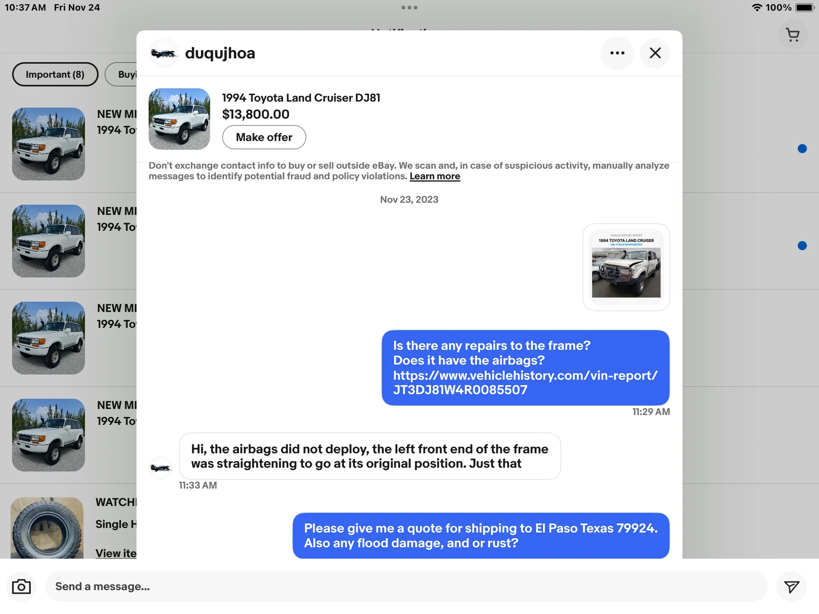This screenshot has width=819, height=614.
Task: Tap the View item link
Action: click(116, 553)
